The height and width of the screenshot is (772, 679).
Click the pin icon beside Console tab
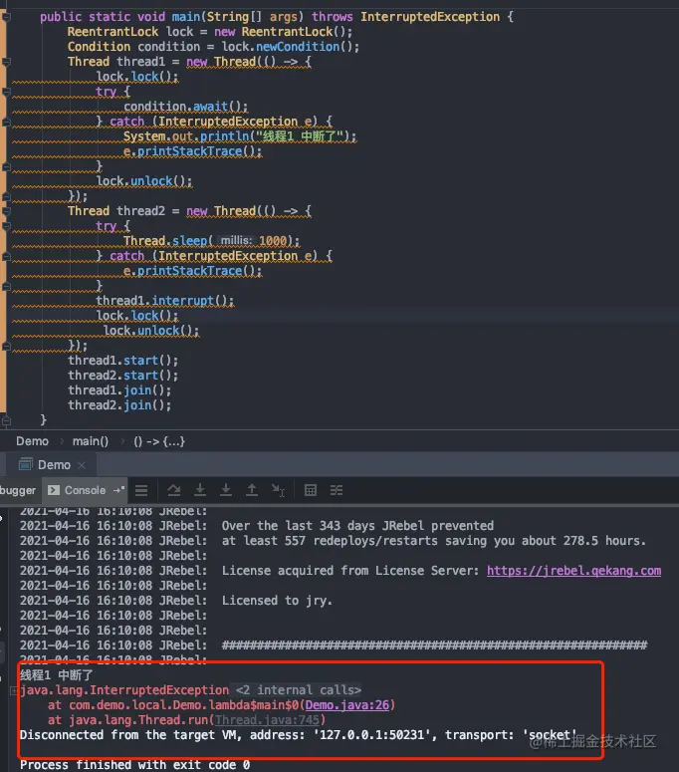click(x=119, y=490)
